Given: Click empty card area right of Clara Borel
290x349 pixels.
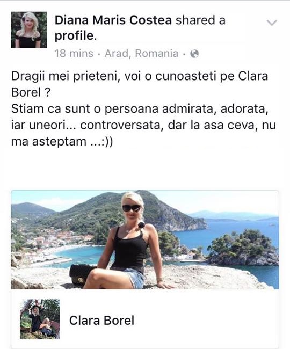Looking at the screenshot, I should click(x=206, y=319).
